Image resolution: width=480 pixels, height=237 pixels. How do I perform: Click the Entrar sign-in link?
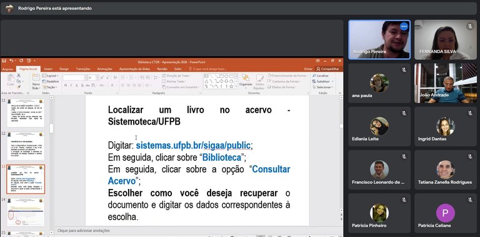tap(308, 69)
